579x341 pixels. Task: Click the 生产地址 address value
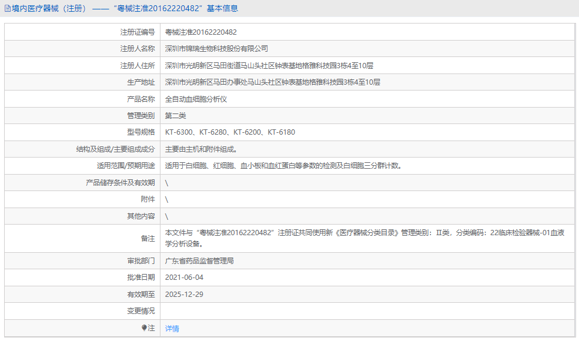coord(273,82)
